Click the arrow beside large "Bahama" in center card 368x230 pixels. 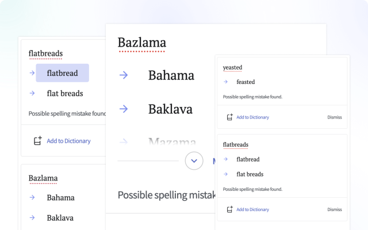click(123, 75)
